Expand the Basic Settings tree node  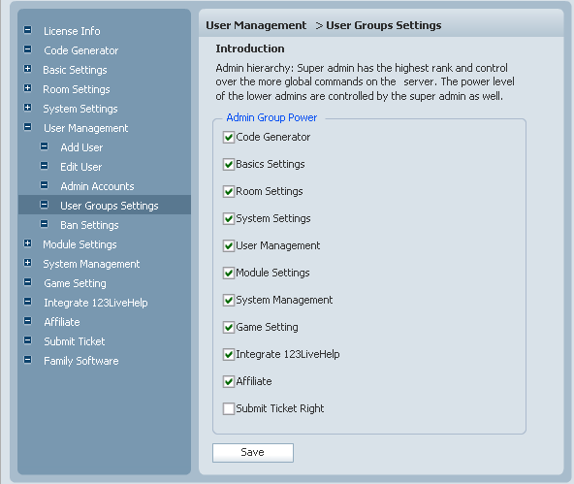pos(27,69)
